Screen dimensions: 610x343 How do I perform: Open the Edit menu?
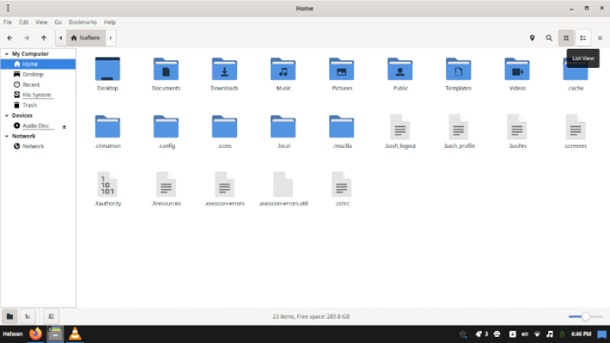coord(24,22)
